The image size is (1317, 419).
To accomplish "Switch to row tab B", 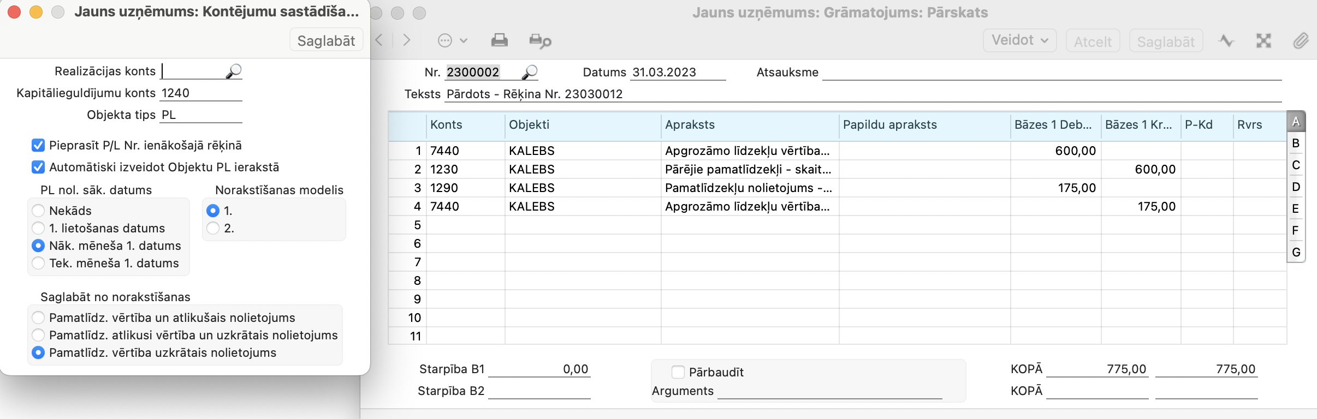I will [1296, 143].
